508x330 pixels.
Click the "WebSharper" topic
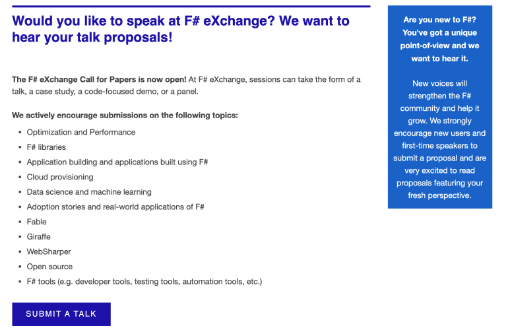pos(49,252)
